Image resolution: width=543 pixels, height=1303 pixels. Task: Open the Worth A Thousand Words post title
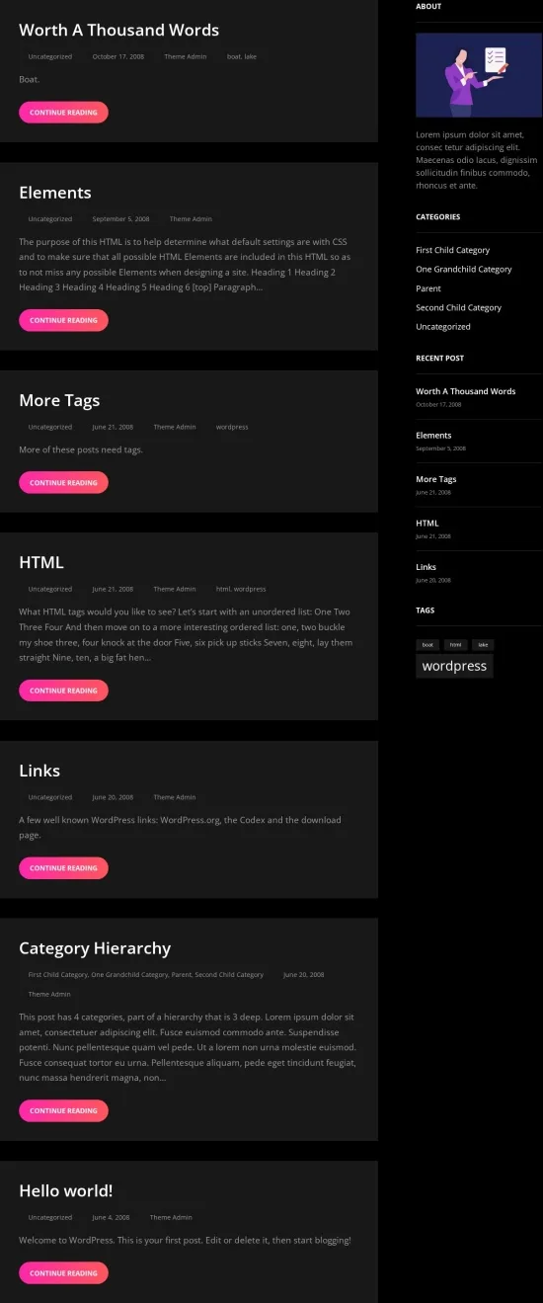118,30
